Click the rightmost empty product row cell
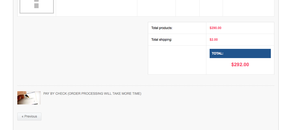 pyautogui.click(x=248, y=8)
